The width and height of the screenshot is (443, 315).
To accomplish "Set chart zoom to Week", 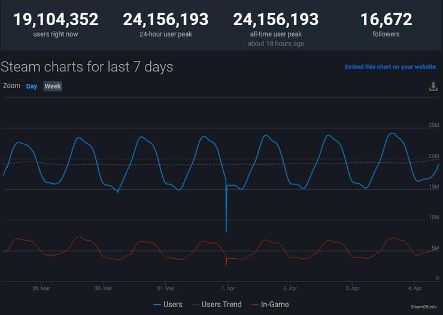I will coord(53,86).
